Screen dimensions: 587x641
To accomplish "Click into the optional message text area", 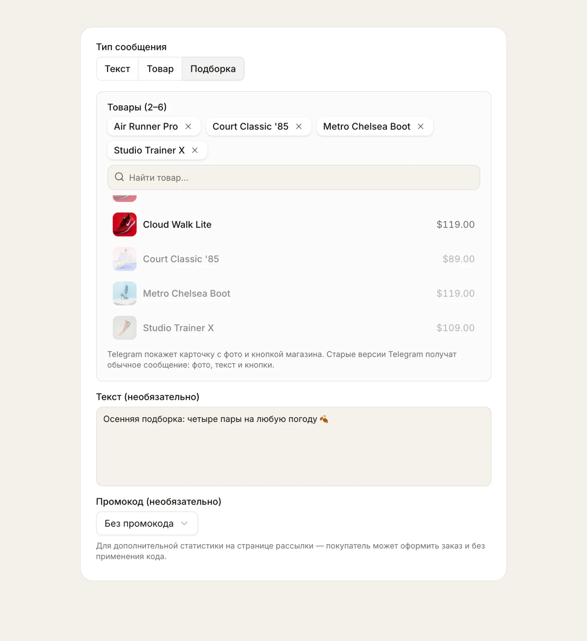I will (x=293, y=447).
